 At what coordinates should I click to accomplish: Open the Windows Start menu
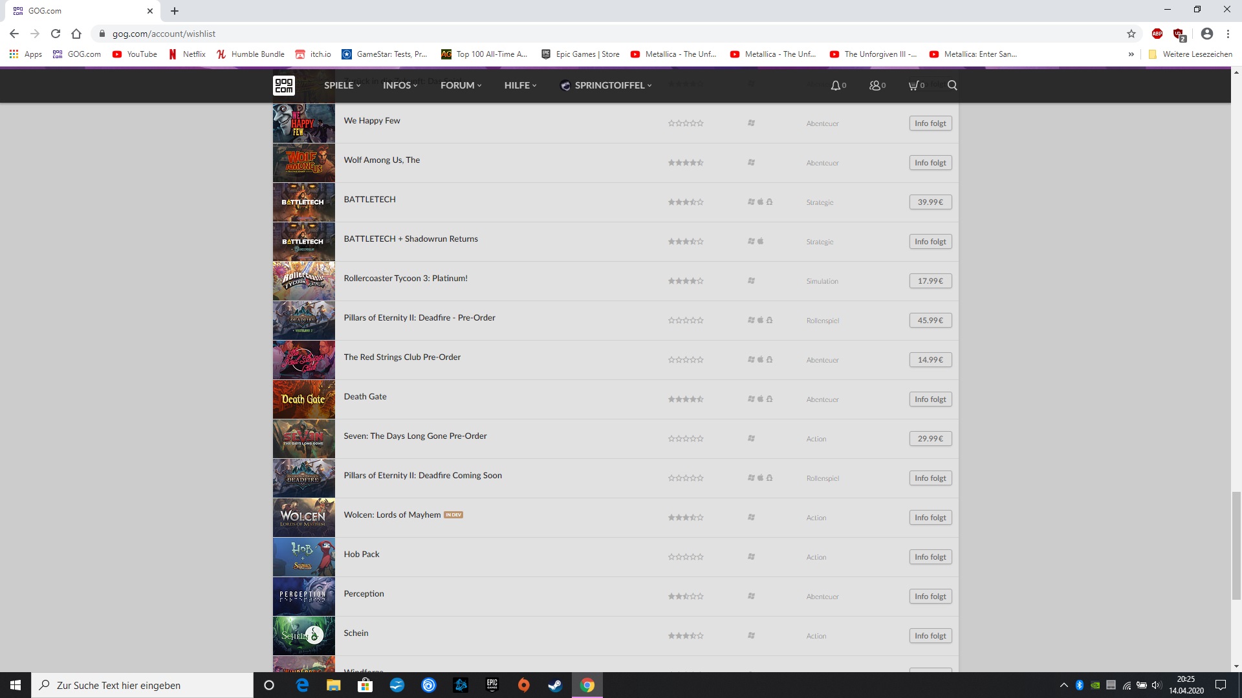point(16,685)
